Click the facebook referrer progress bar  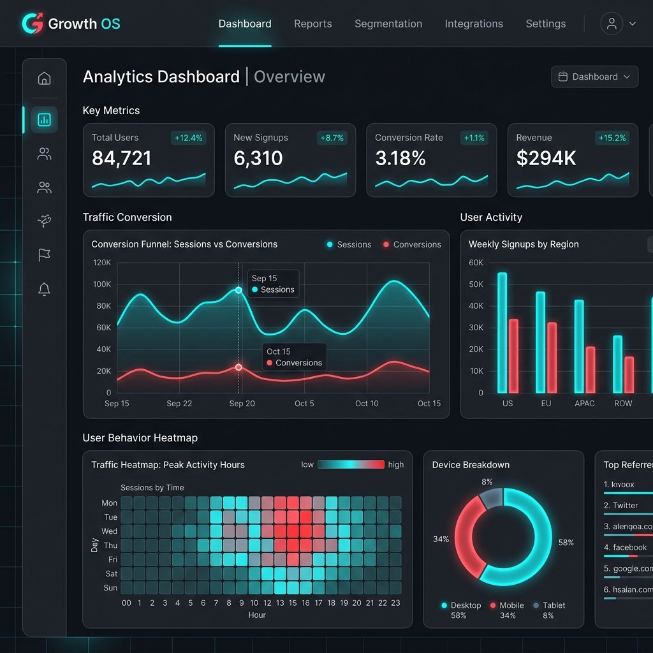tap(628, 556)
